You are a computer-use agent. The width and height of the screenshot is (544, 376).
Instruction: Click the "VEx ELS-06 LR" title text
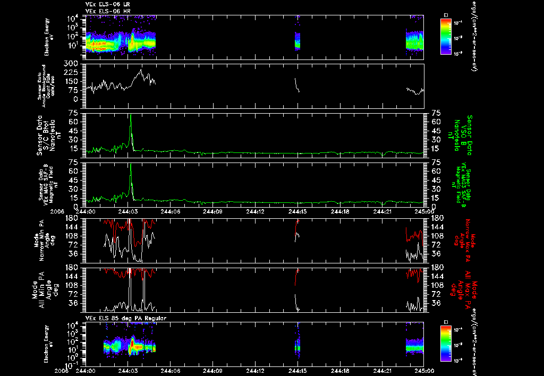pos(108,4)
